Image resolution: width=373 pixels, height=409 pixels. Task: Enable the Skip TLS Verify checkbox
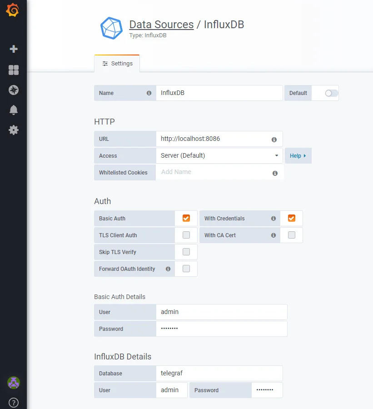[186, 252]
